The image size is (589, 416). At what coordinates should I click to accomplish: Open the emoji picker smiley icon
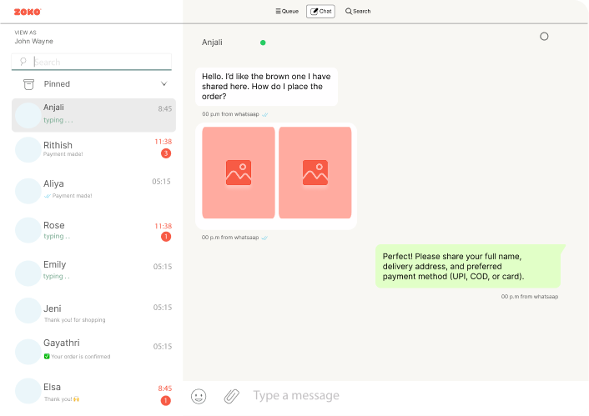click(199, 396)
